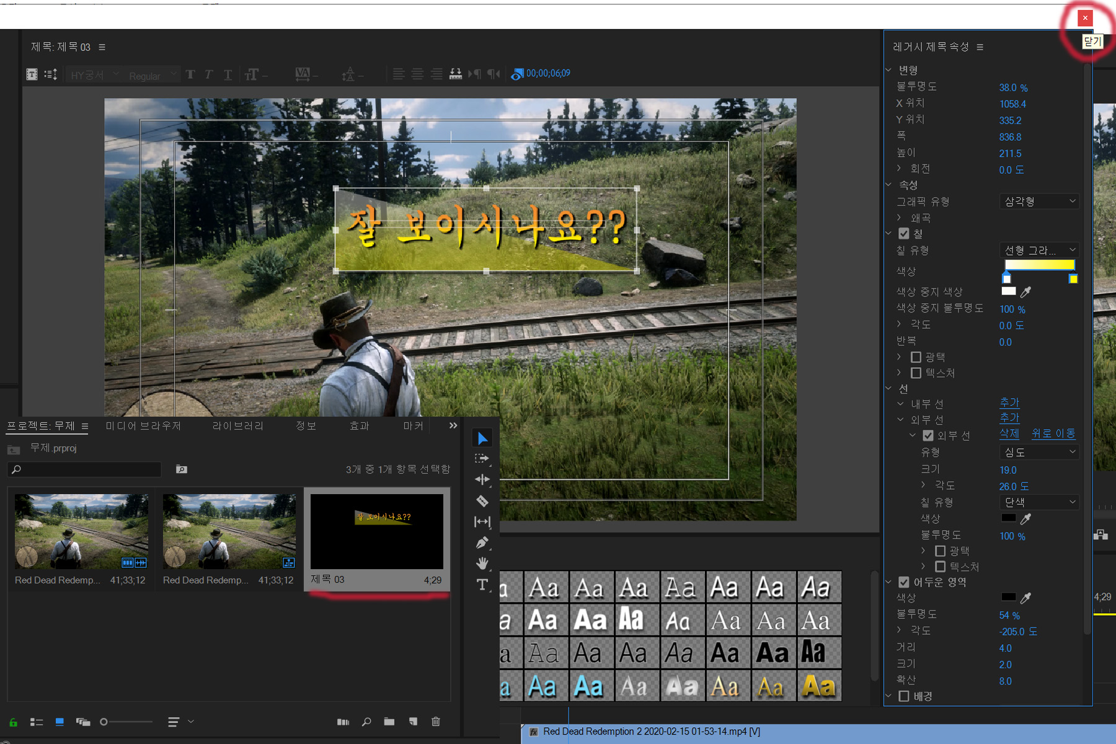
Task: Open the font style dropdown Regular
Action: [x=153, y=75]
